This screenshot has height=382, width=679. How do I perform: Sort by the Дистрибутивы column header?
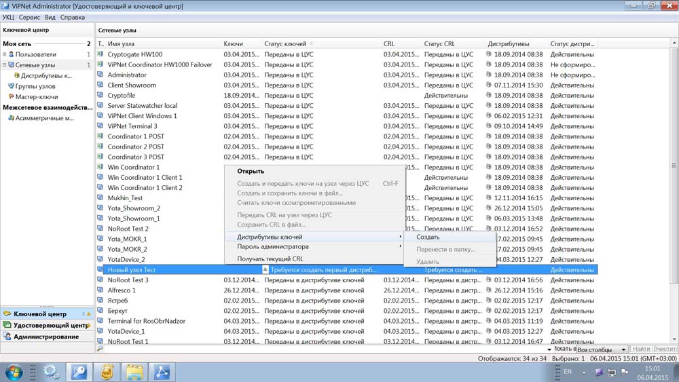[516, 43]
